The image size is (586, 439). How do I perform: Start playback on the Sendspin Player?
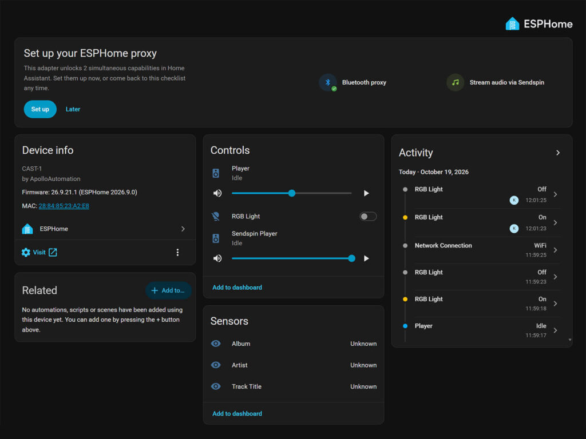366,258
